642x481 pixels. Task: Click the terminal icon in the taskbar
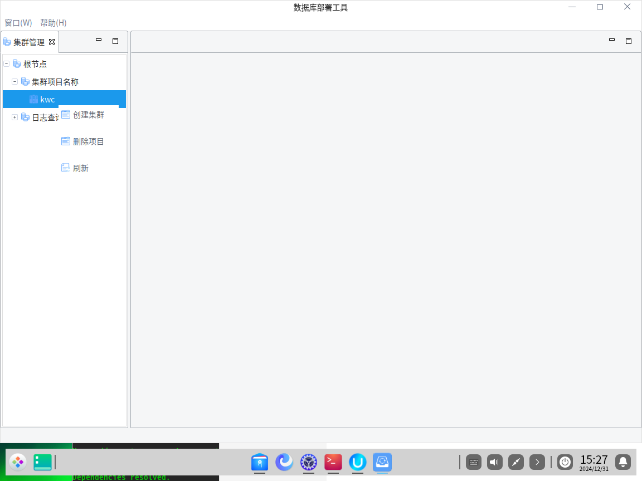[333, 462]
